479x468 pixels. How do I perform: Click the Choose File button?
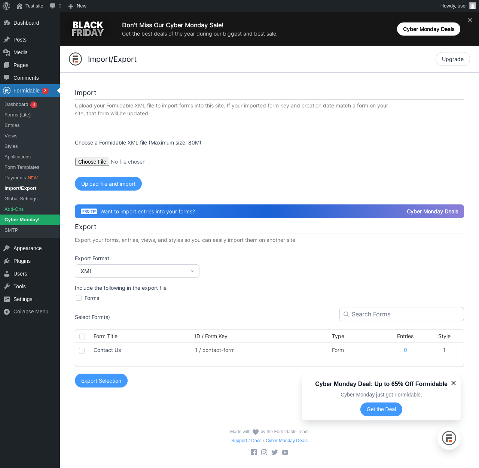[92, 162]
